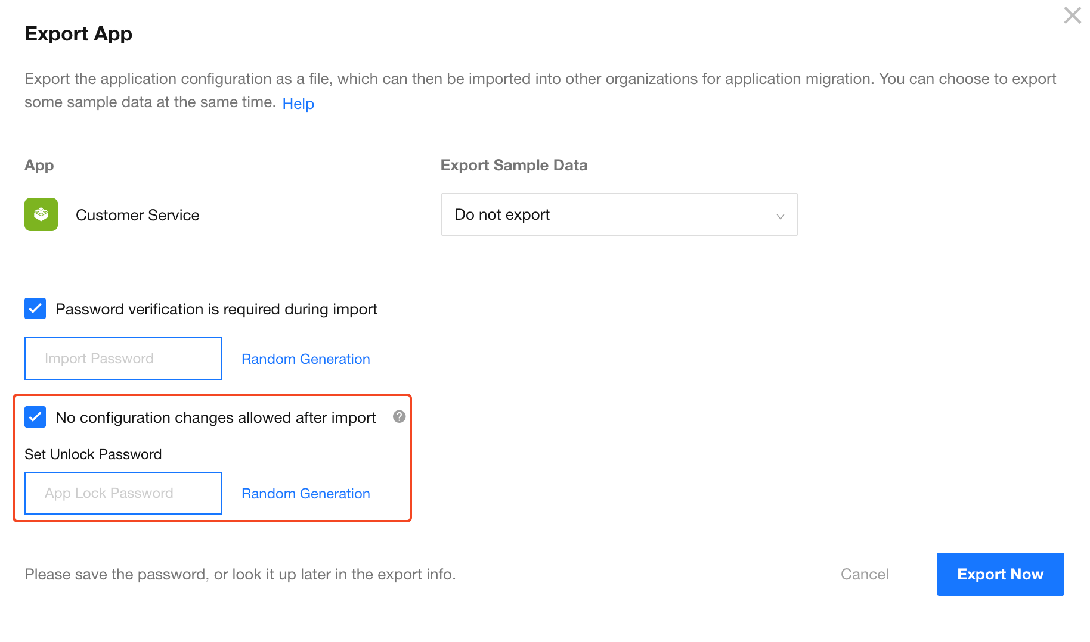1090x642 pixels.
Task: Disable no configuration changes allowed checkbox
Action: click(x=35, y=417)
